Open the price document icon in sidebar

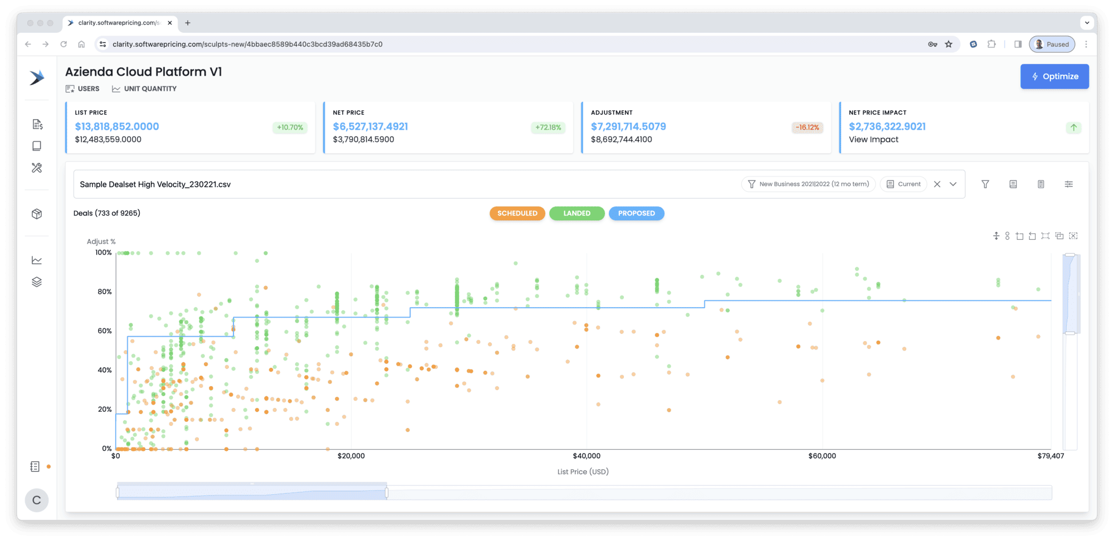(37, 124)
